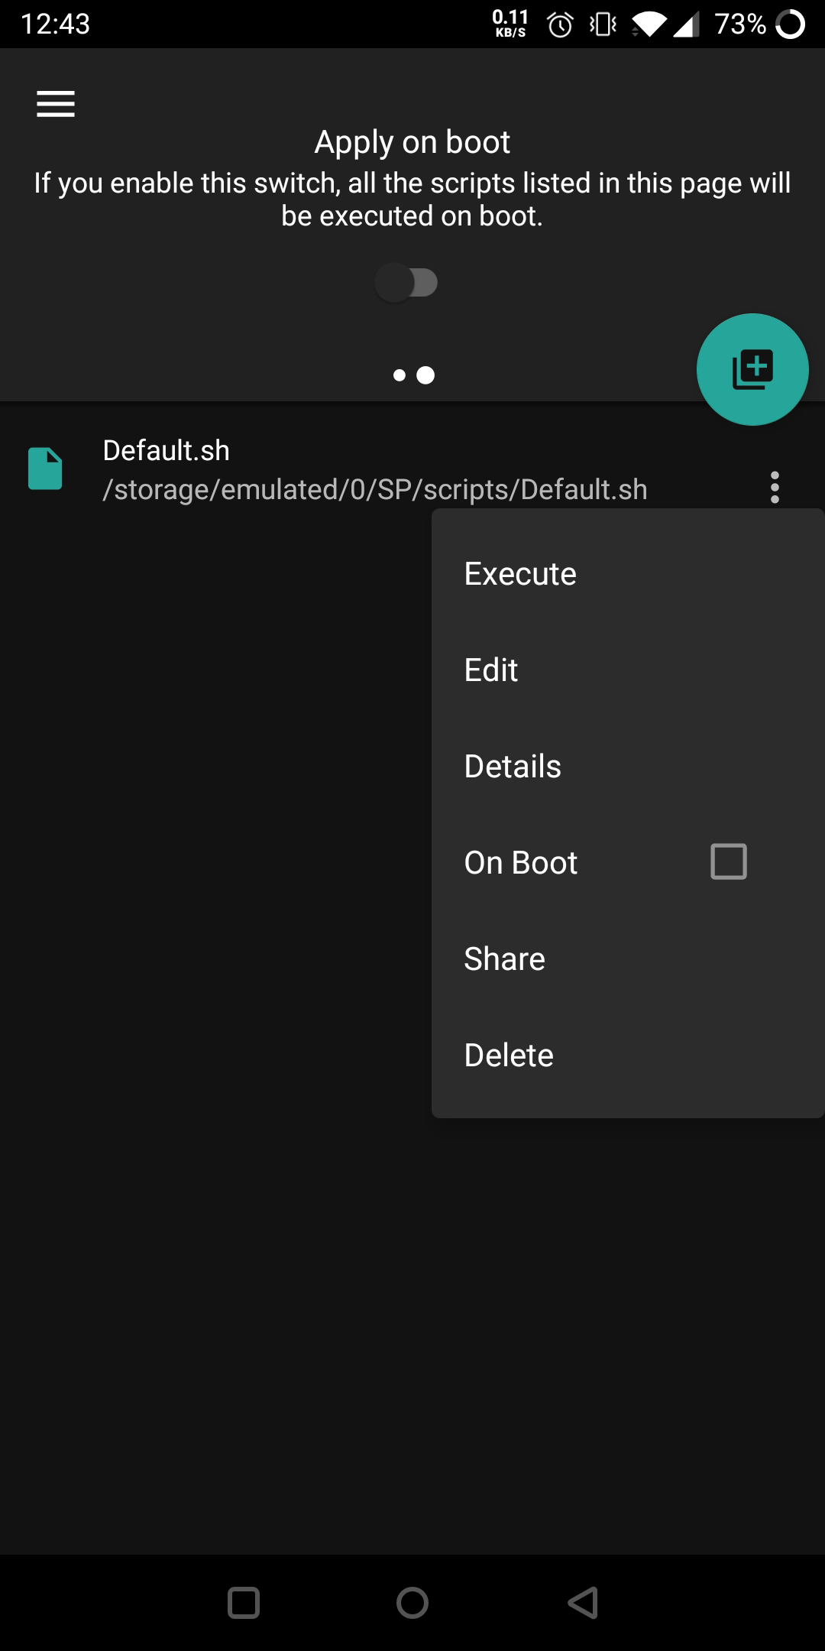The height and width of the screenshot is (1651, 825).
Task: Tap the add script floating button
Action: (752, 370)
